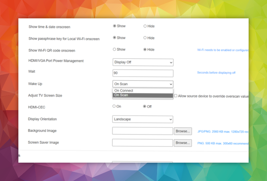Click the 'Screen Saver Image' label
This screenshot has height=181, width=267.
44,142
